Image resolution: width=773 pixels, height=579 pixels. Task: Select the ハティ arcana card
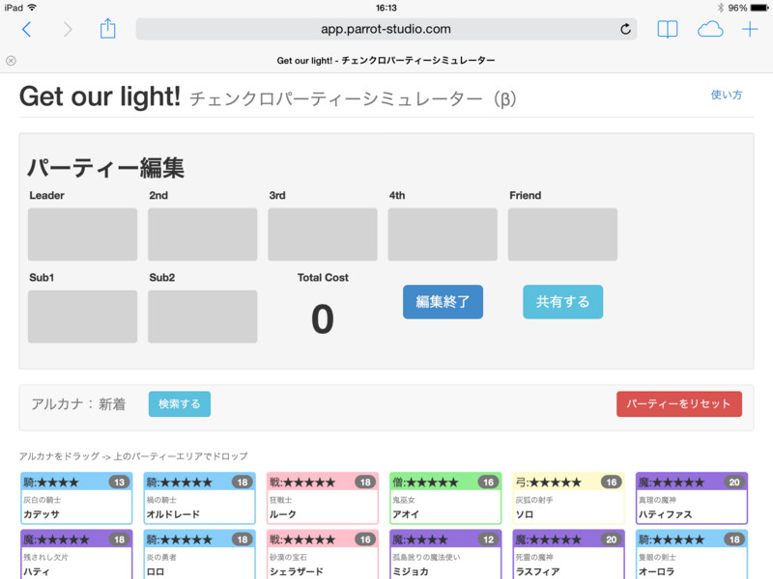(x=76, y=554)
